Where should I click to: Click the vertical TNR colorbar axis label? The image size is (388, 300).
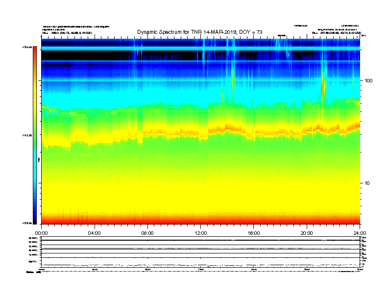(39, 160)
